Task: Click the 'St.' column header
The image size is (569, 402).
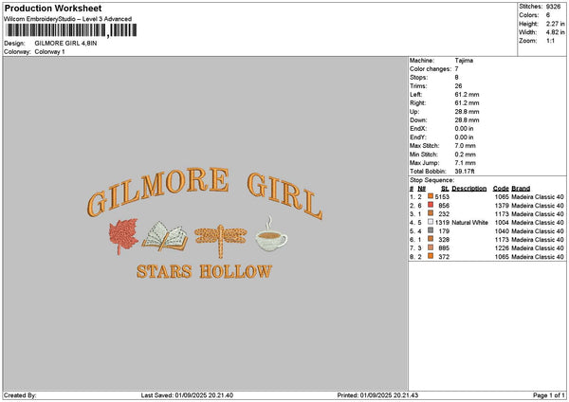Action: [446, 189]
